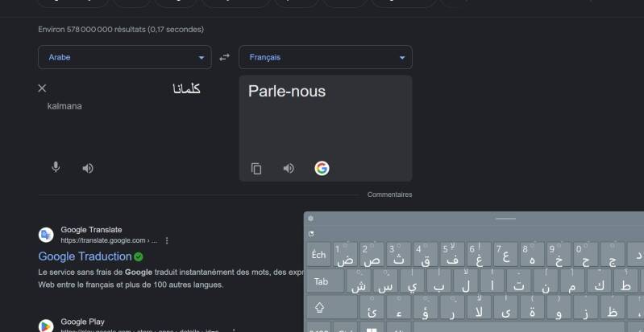Click the keyboard drag handle bar

point(505,219)
